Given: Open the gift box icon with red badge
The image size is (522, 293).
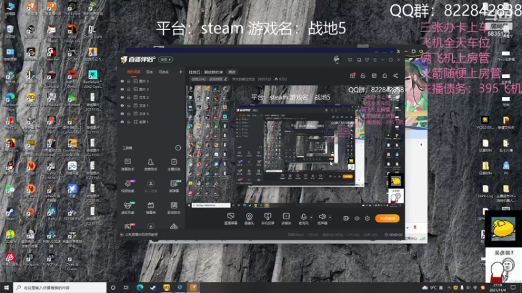Looking at the screenshot, I should [352, 76].
